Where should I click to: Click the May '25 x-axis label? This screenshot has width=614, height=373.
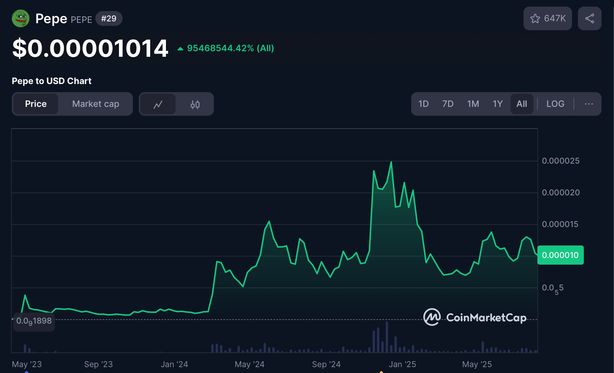[477, 364]
